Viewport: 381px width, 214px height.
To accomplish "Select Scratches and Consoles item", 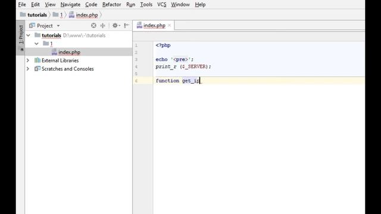I will tap(67, 69).
